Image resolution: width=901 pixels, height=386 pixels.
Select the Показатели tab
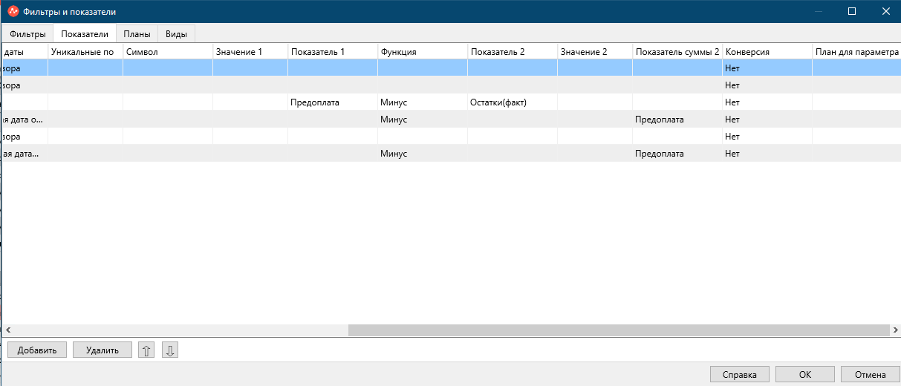[x=85, y=33]
